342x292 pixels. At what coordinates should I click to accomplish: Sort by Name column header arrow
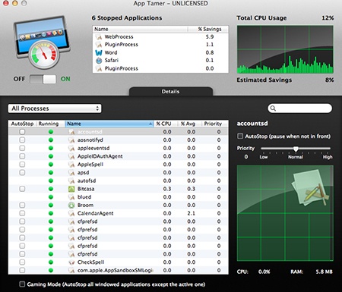tap(150, 124)
